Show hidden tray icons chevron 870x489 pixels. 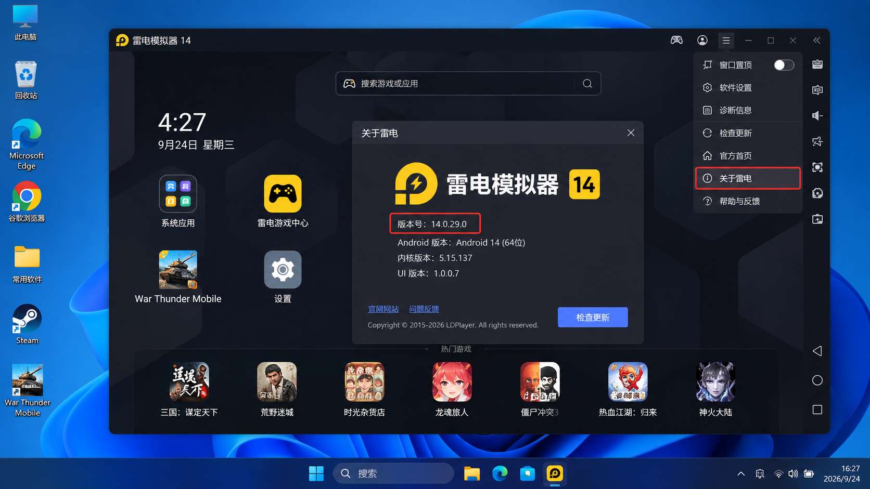[x=741, y=473]
